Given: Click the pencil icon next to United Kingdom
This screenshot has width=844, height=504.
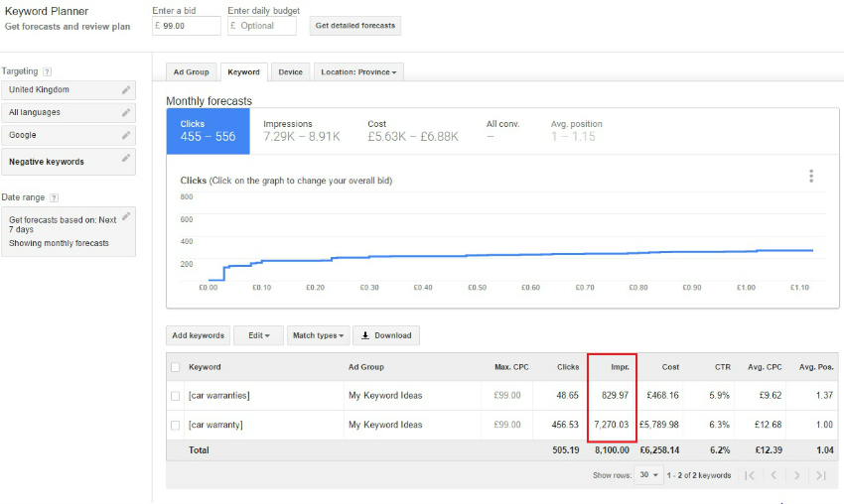Looking at the screenshot, I should tap(126, 90).
